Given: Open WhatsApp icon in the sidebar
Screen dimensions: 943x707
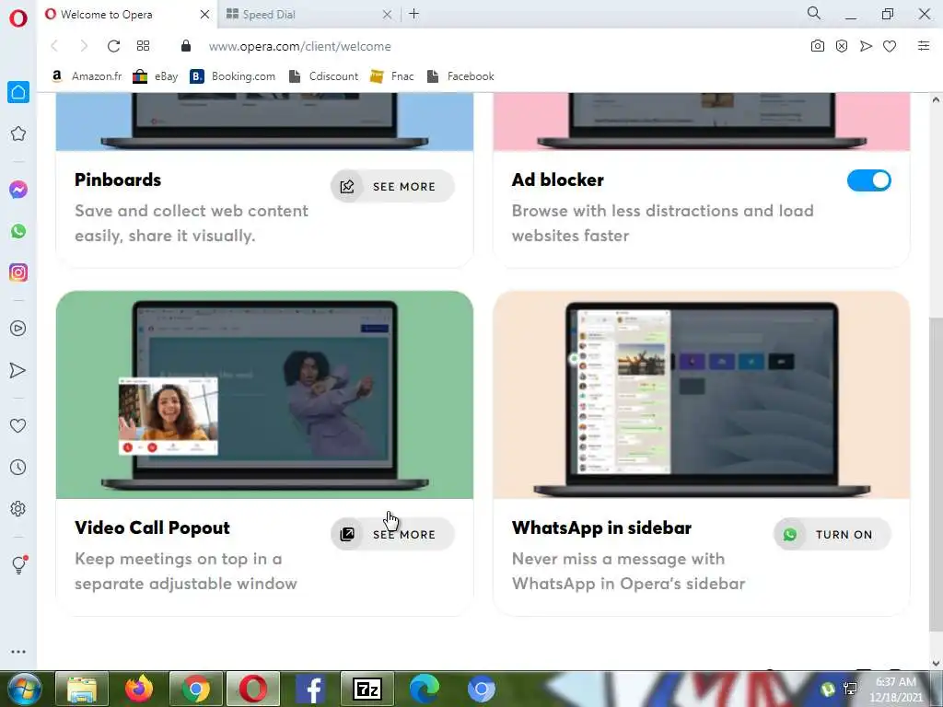Looking at the screenshot, I should [18, 231].
